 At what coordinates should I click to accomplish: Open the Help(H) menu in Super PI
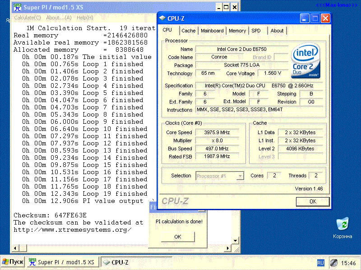85,18
